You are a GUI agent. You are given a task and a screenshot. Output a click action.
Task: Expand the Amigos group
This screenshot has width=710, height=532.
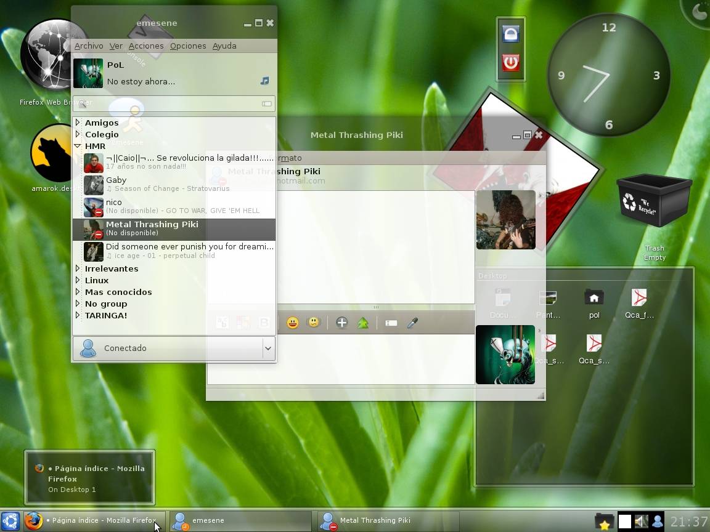click(x=78, y=122)
